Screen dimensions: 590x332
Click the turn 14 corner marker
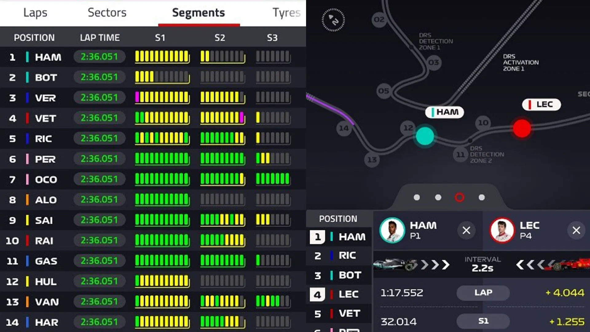click(344, 128)
